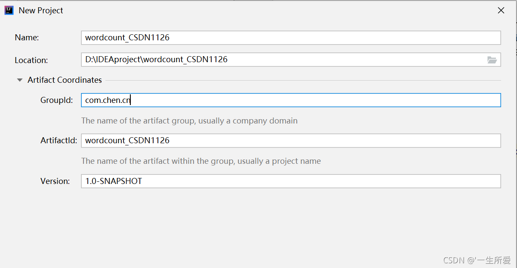The height and width of the screenshot is (268, 517).
Task: Click the CSDN watermark text
Action: (x=477, y=260)
